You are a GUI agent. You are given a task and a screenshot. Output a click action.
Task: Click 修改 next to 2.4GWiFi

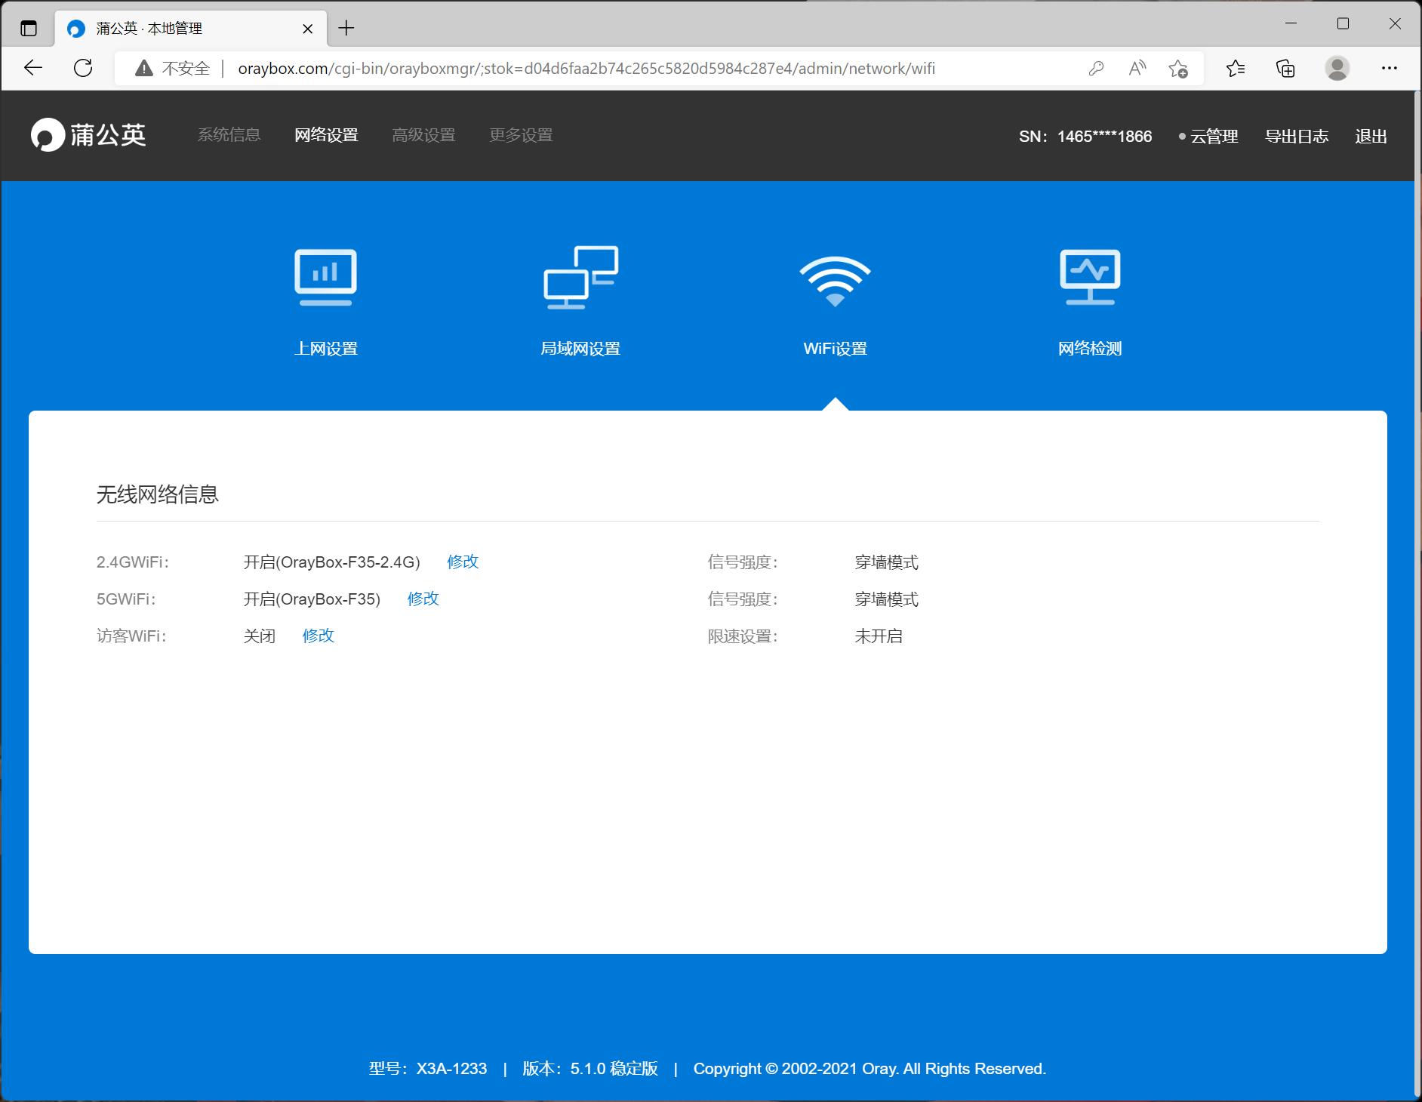[463, 562]
